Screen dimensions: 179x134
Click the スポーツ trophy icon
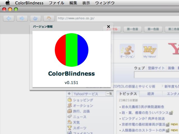[x=69, y=128]
